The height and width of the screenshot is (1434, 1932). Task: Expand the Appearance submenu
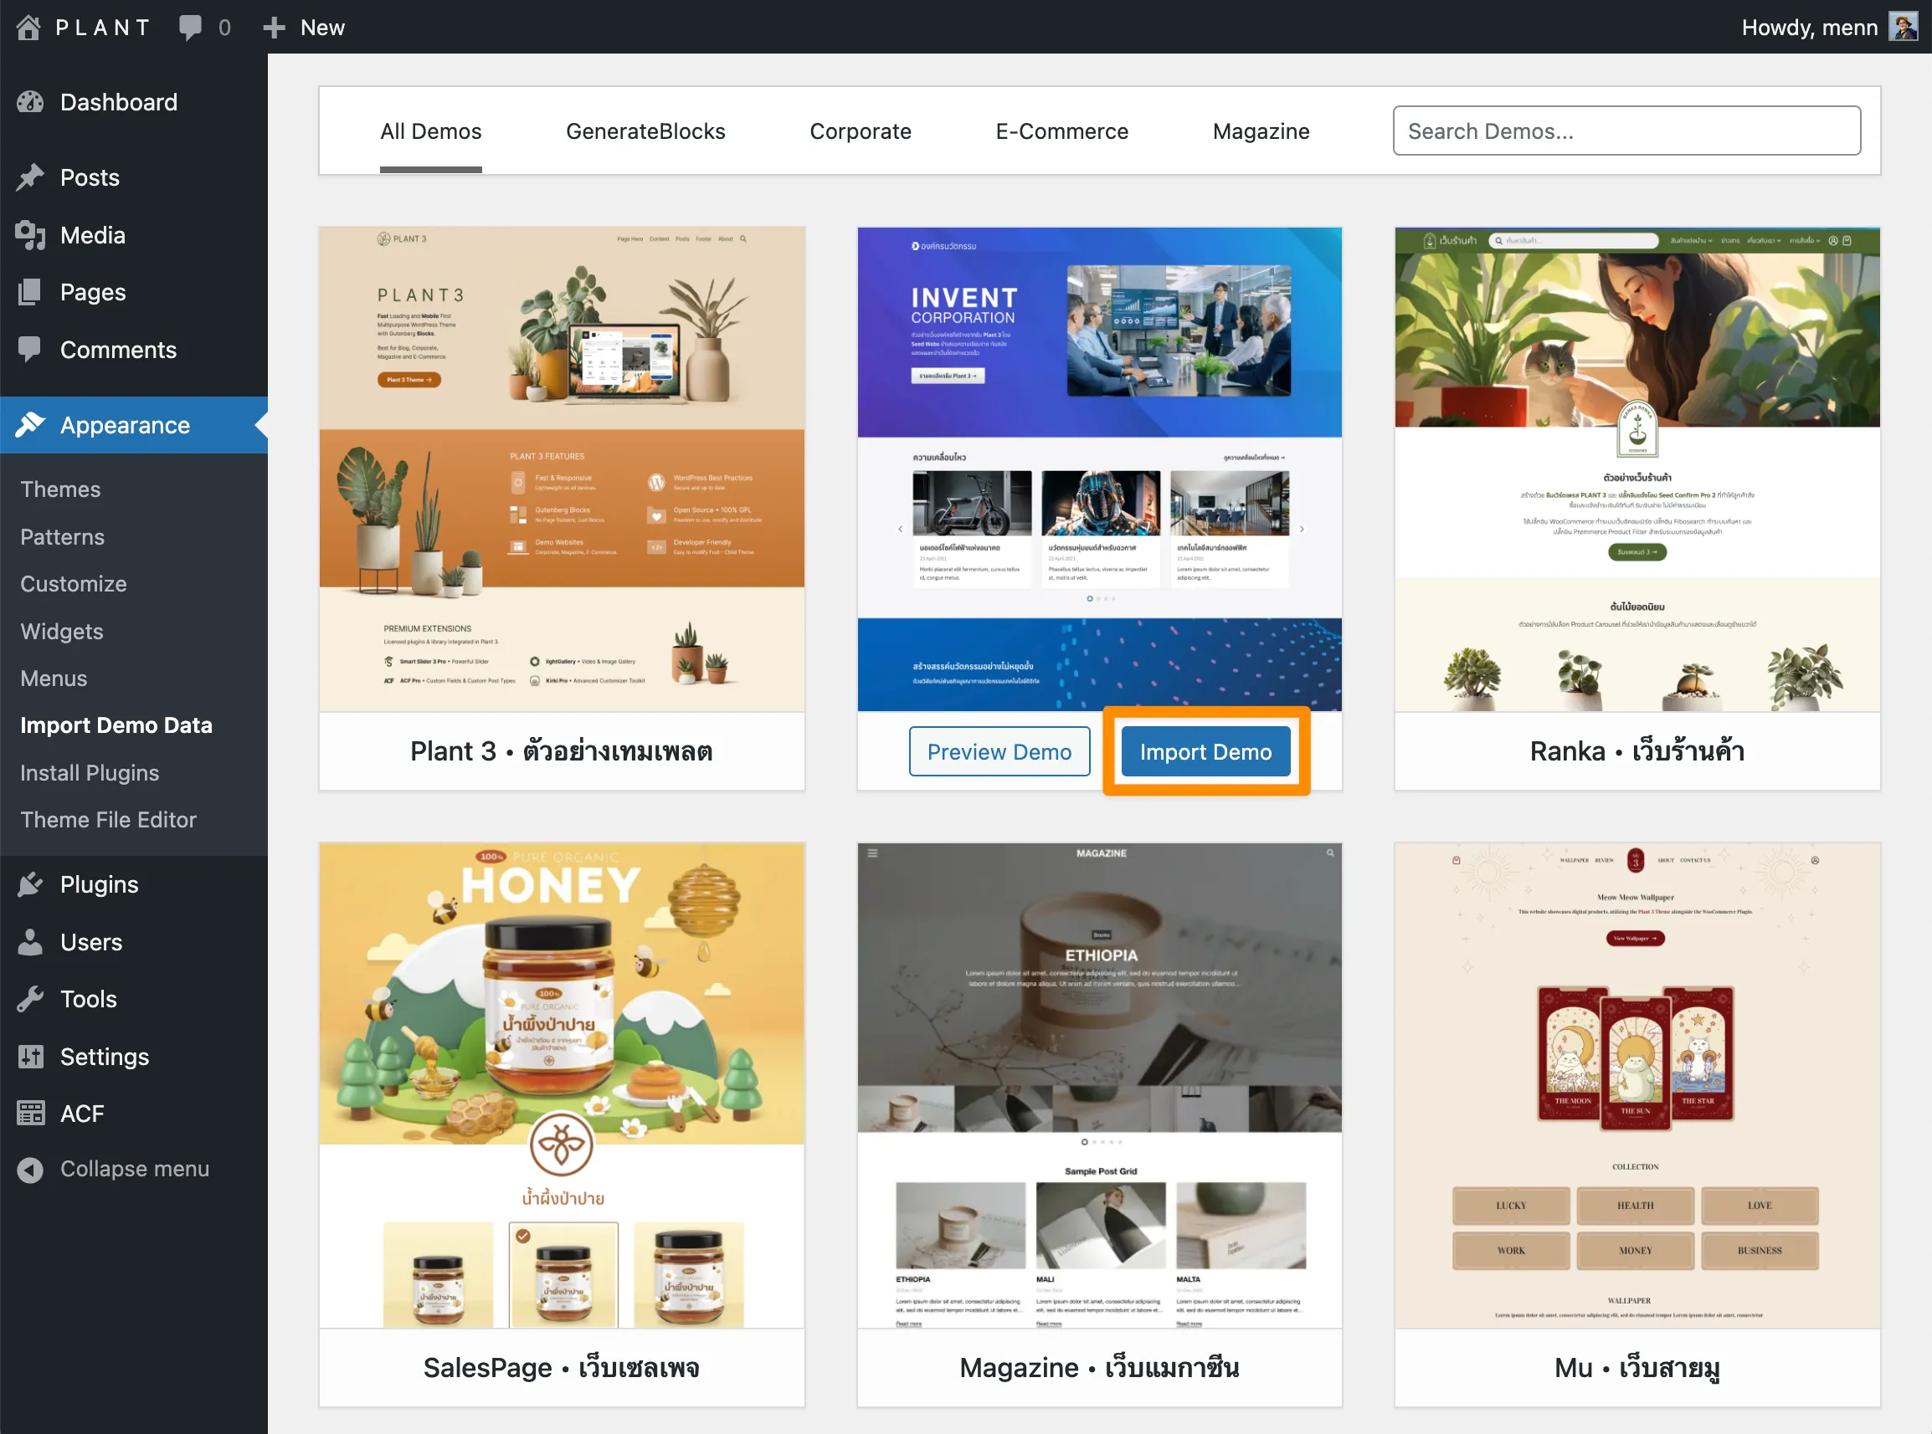pyautogui.click(x=124, y=423)
